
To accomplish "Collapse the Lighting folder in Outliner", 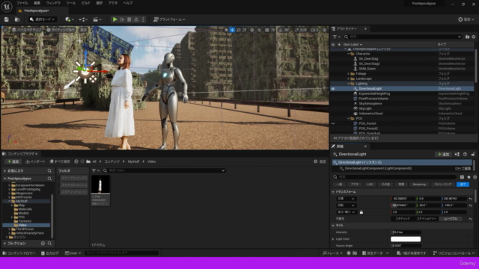I will click(x=349, y=84).
